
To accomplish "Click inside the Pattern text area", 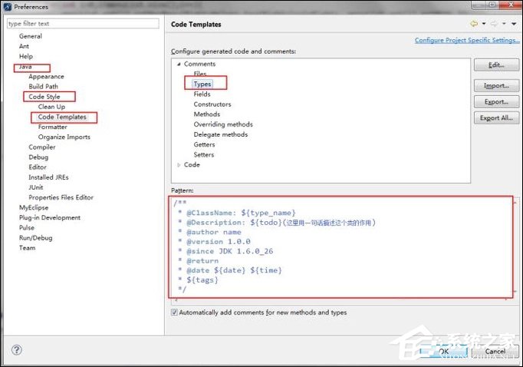I will click(341, 246).
